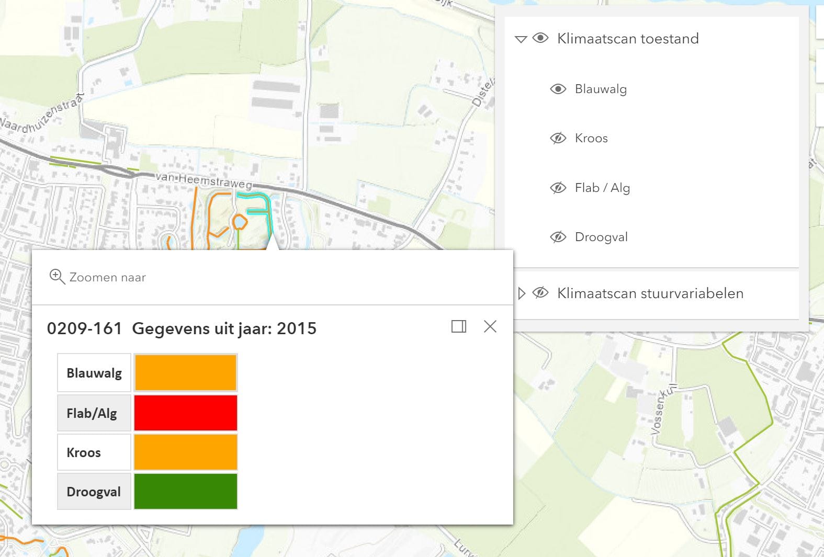This screenshot has width=824, height=557.
Task: Collapse the Klimaatscan toestand group
Action: pyautogui.click(x=521, y=39)
